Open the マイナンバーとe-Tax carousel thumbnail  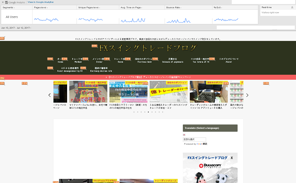(x=88, y=92)
